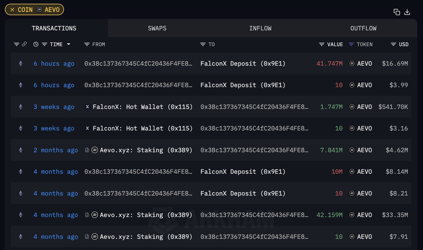Image resolution: width=423 pixels, height=250 pixels.
Task: Open the '6 hours ago' link for 41.747M
Action: (x=54, y=64)
